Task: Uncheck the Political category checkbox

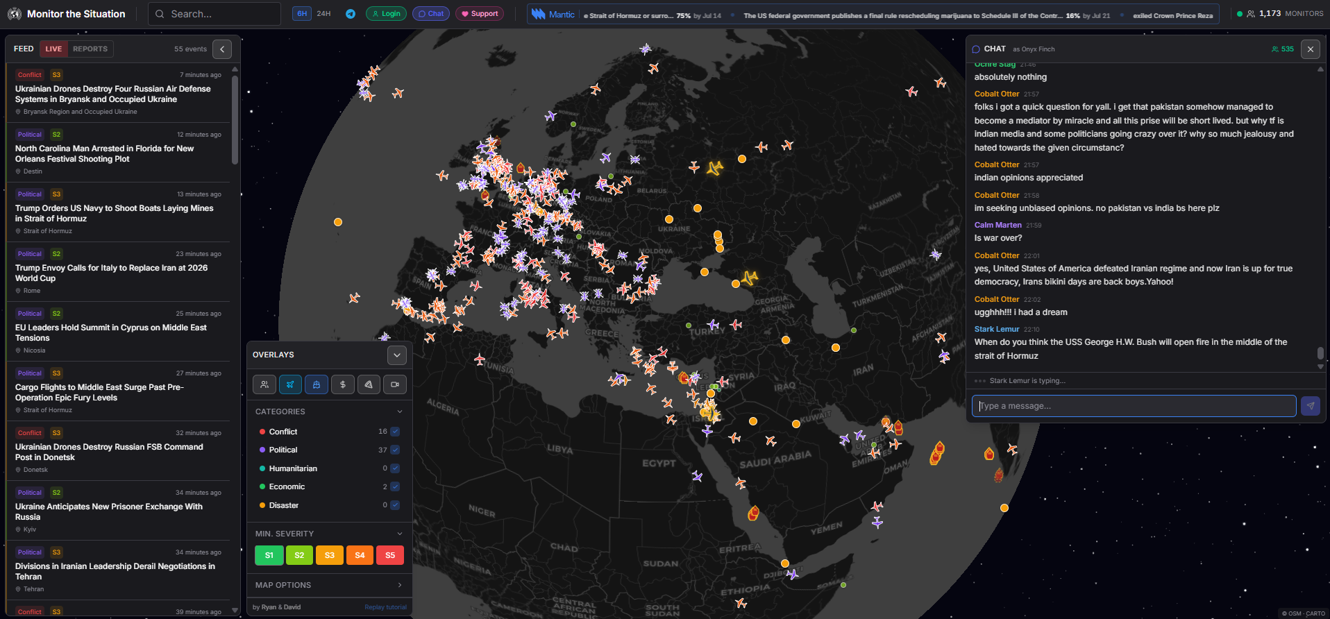Action: pyautogui.click(x=395, y=450)
